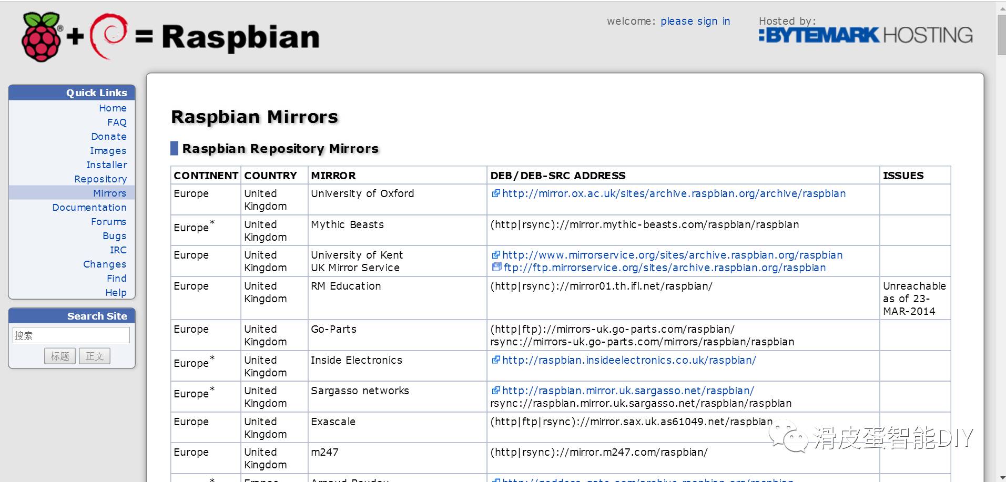The width and height of the screenshot is (1006, 482).
Task: Click the scrollbar up arrow
Action: [x=1001, y=7]
